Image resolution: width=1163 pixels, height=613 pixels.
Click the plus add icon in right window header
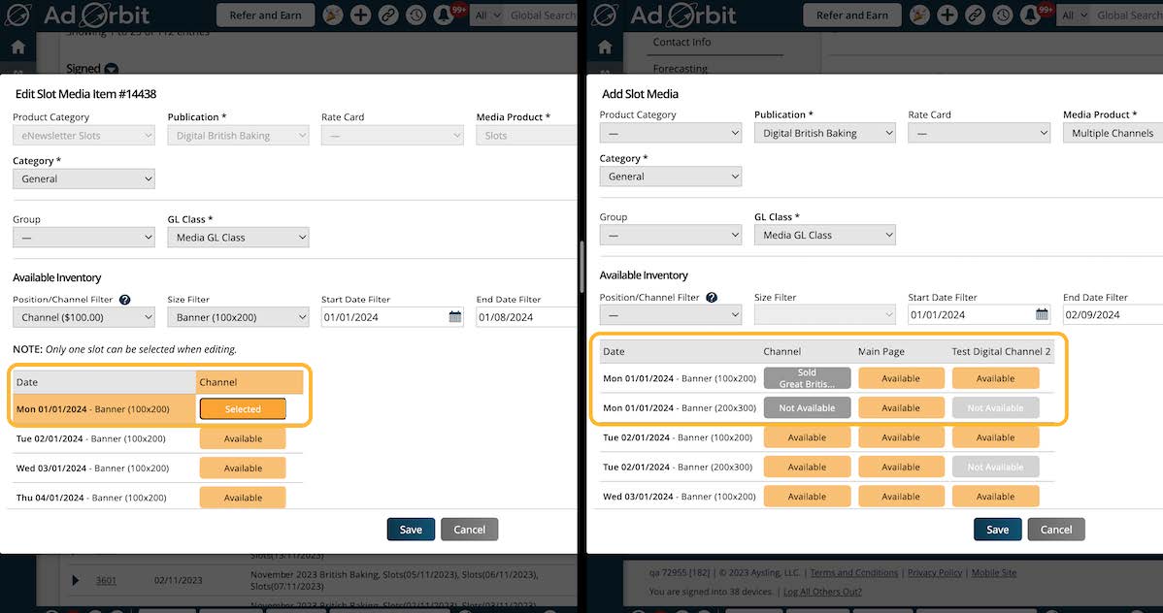click(947, 15)
